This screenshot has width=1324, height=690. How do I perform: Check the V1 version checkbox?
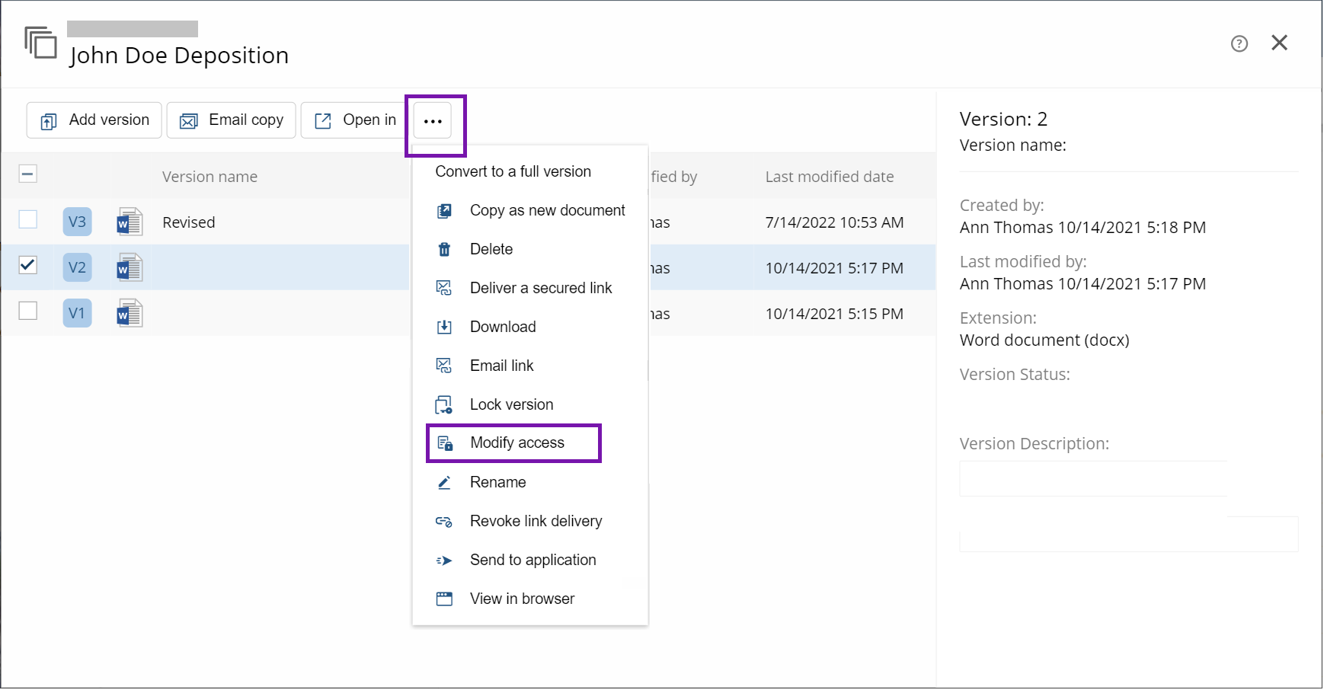[28, 311]
